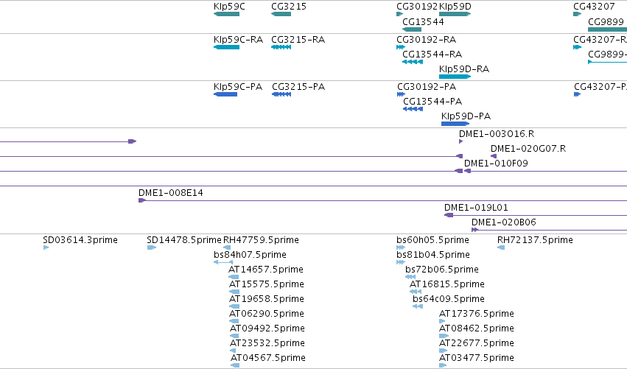Click EST AT06290.5prime
Viewport: 627px width, 369px height.
(234, 321)
